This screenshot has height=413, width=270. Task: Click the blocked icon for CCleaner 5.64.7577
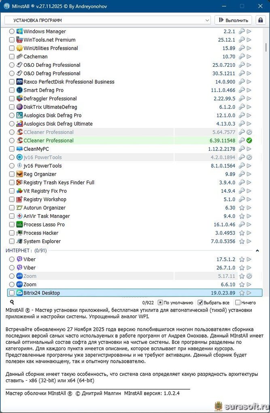(249, 132)
